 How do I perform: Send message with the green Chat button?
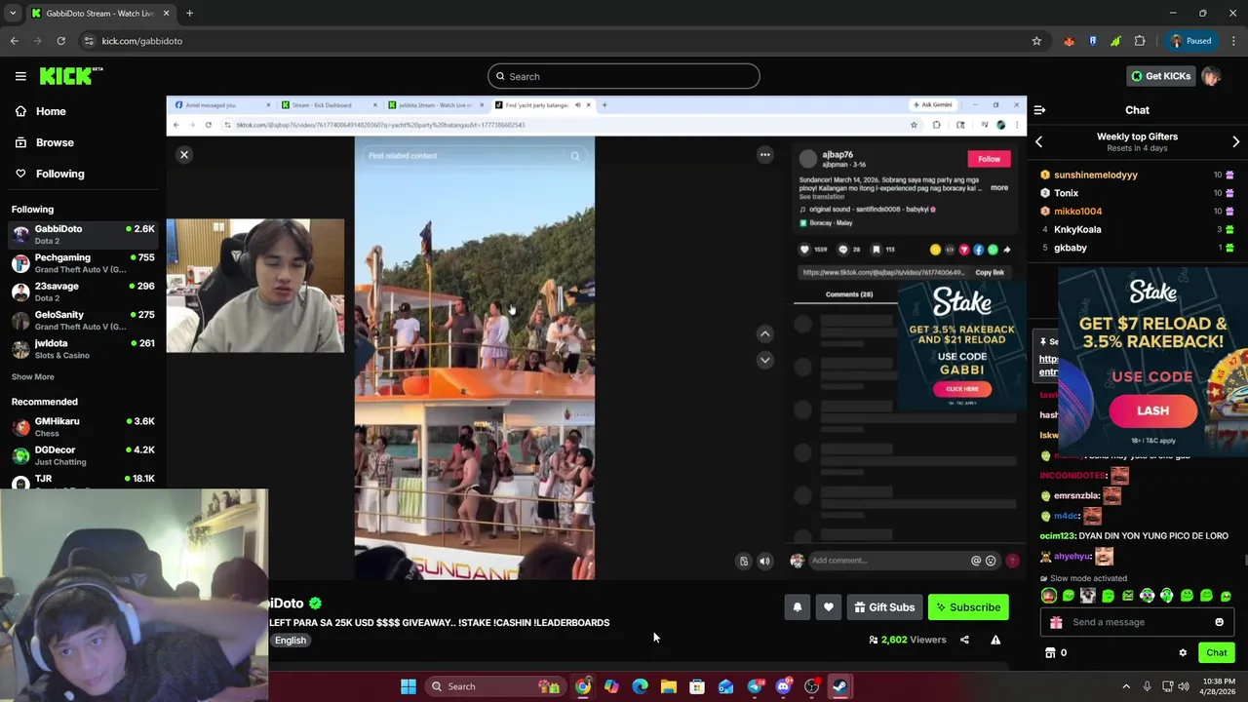point(1216,653)
